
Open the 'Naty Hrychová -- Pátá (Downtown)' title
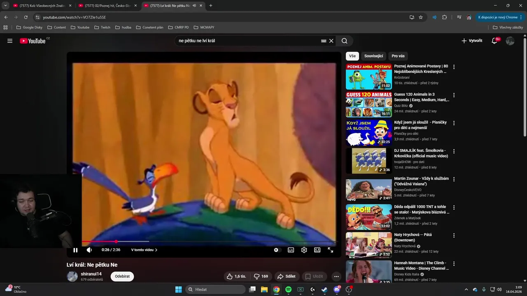pos(412,237)
